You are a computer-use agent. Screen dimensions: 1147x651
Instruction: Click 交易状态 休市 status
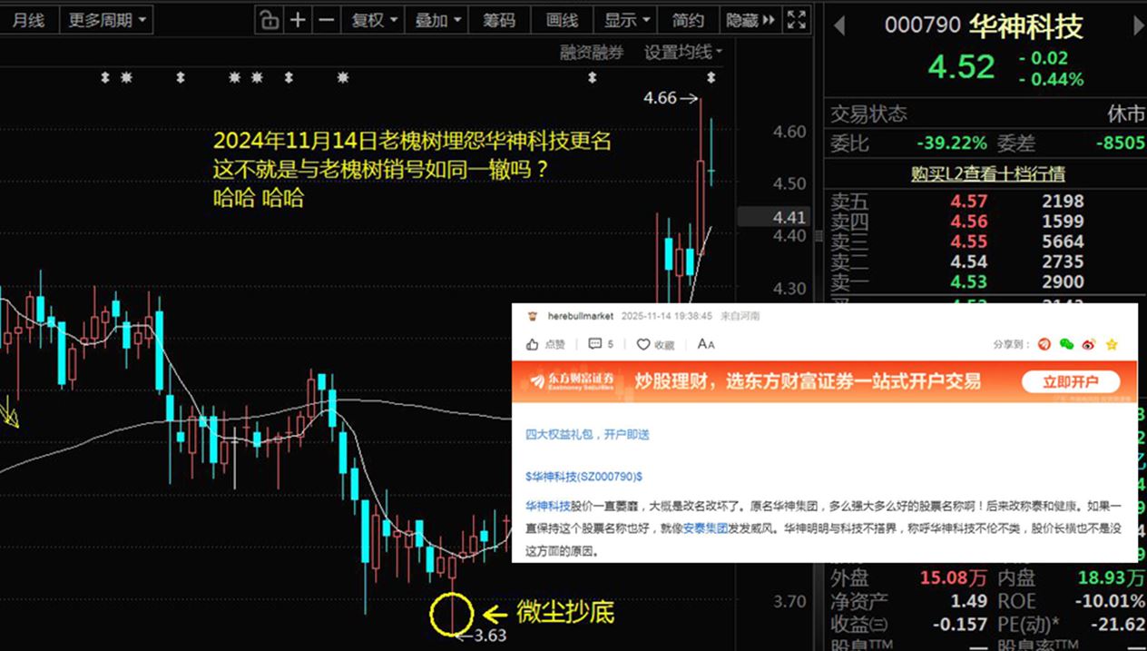click(x=1126, y=114)
